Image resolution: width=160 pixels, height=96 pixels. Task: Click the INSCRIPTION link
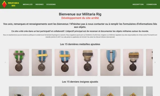[x=138, y=4]
